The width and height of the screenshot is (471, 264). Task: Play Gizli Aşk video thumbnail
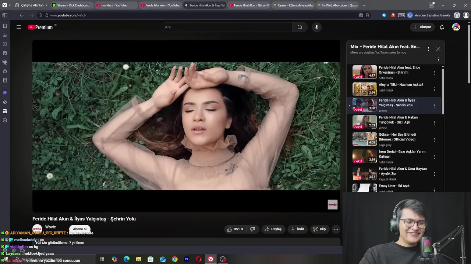tap(365, 122)
